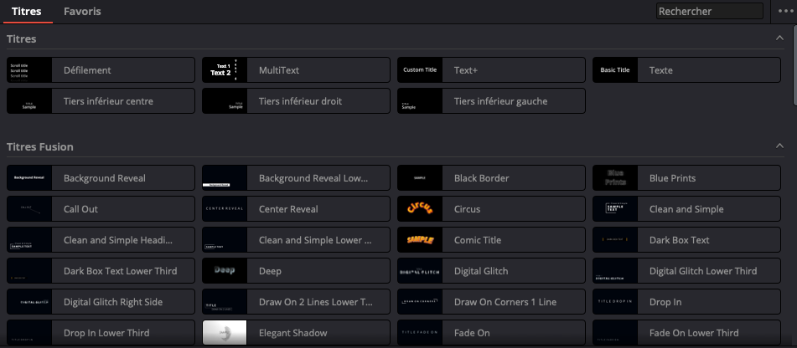Collapse the Titres section chevron
Image resolution: width=797 pixels, height=348 pixels.
[x=779, y=38]
